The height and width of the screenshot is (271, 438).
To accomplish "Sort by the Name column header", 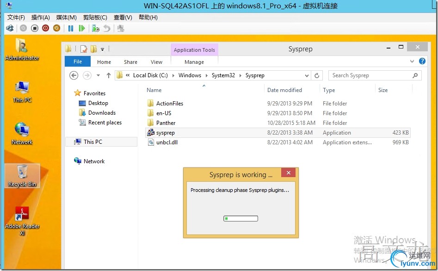I will click(x=154, y=90).
